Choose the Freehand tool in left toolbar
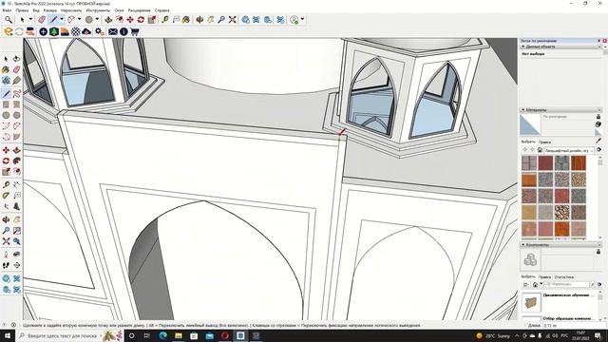608x342 pixels. [x=17, y=93]
